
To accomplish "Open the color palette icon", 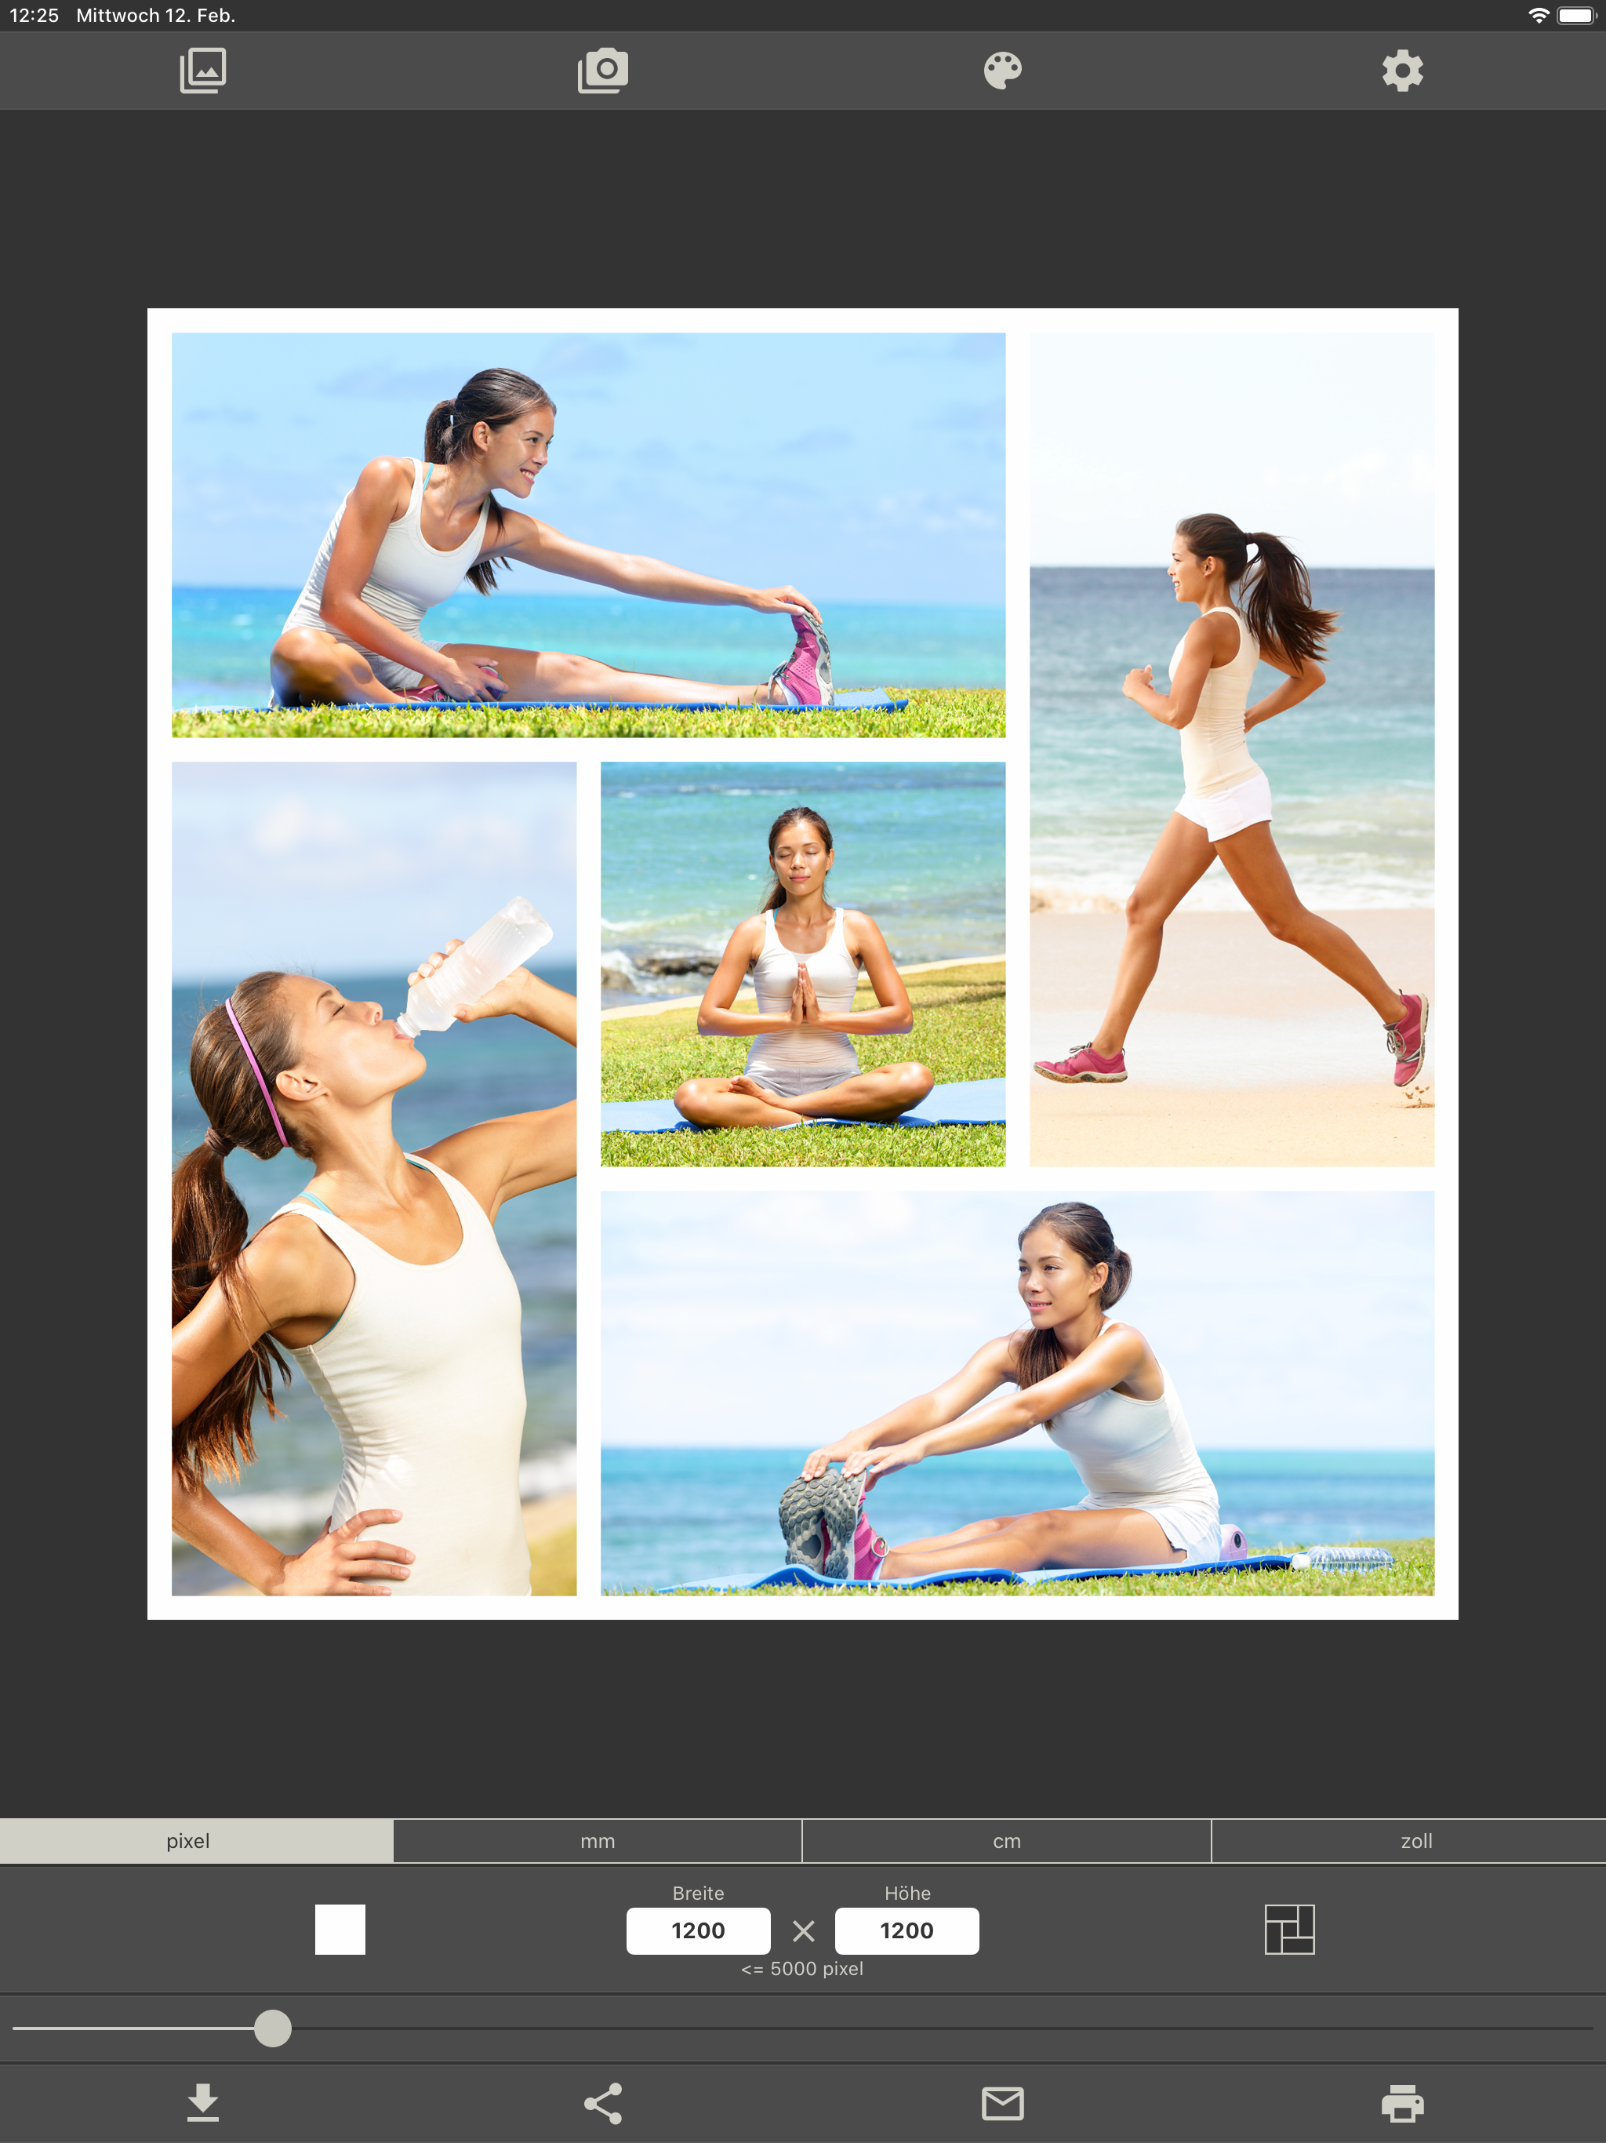I will pos(1002,71).
